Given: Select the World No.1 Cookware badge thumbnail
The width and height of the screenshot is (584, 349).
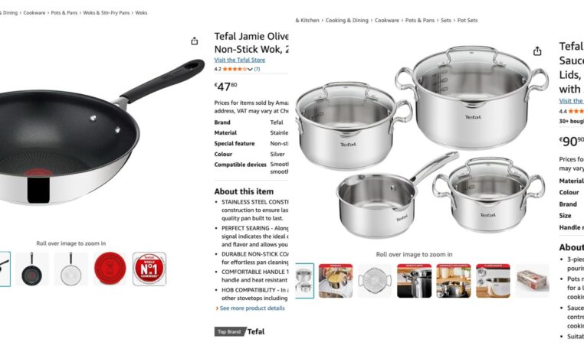Looking at the screenshot, I should [149, 269].
